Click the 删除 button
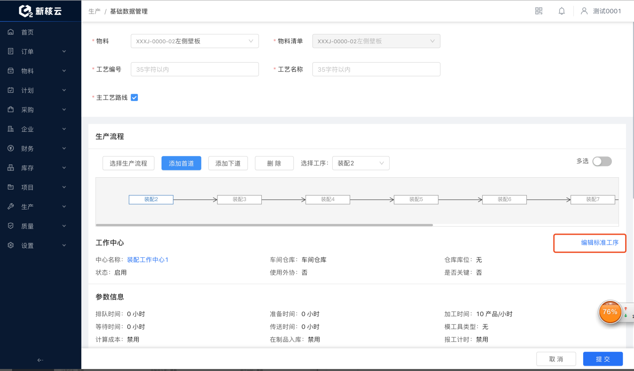 pyautogui.click(x=274, y=163)
